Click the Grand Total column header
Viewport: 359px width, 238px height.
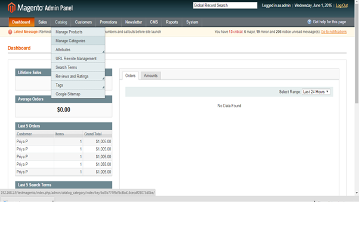click(98, 134)
